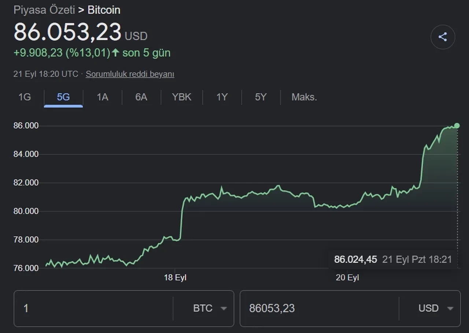Click the 82.000 axis label
The height and width of the screenshot is (333, 469).
pos(26,183)
